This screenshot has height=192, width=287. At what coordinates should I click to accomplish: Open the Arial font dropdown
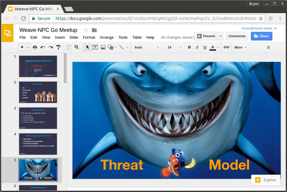tap(146, 47)
